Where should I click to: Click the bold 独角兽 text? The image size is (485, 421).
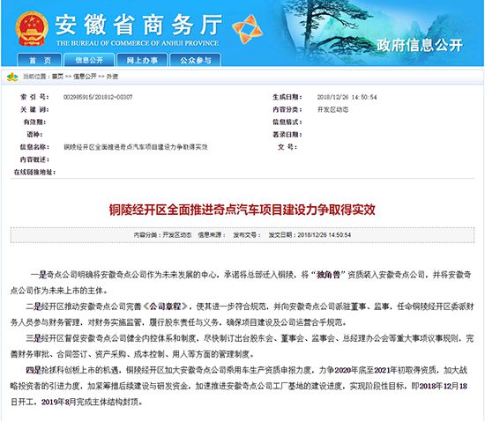click(329, 275)
